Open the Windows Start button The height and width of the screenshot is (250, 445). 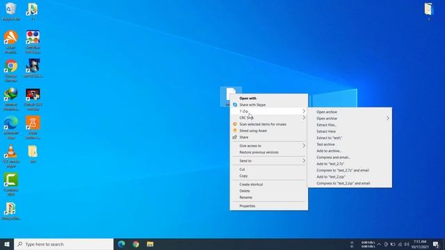click(x=7, y=244)
